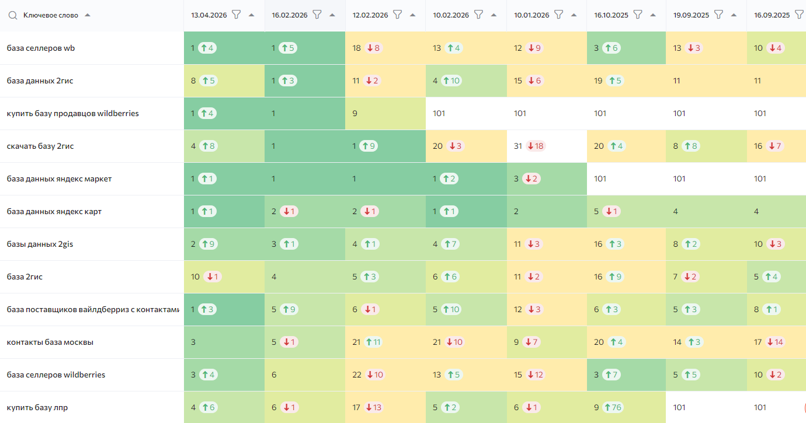Click the search icon beside Ключевое слово
This screenshot has width=806, height=423.
click(x=13, y=15)
